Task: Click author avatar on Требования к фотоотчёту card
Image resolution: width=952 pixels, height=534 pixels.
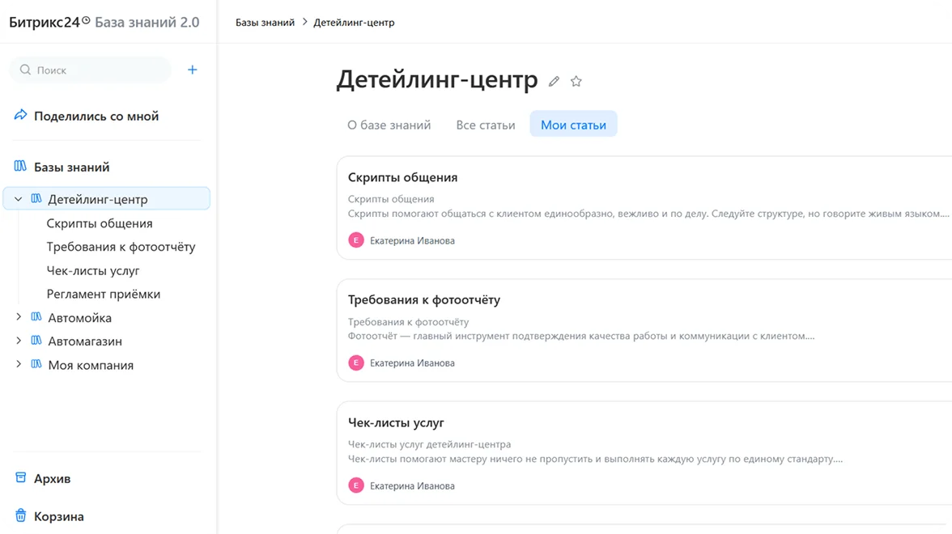Action: click(356, 362)
